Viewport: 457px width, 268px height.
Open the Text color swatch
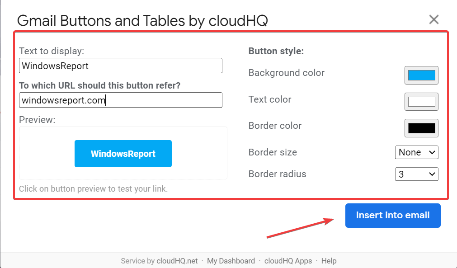click(x=421, y=102)
